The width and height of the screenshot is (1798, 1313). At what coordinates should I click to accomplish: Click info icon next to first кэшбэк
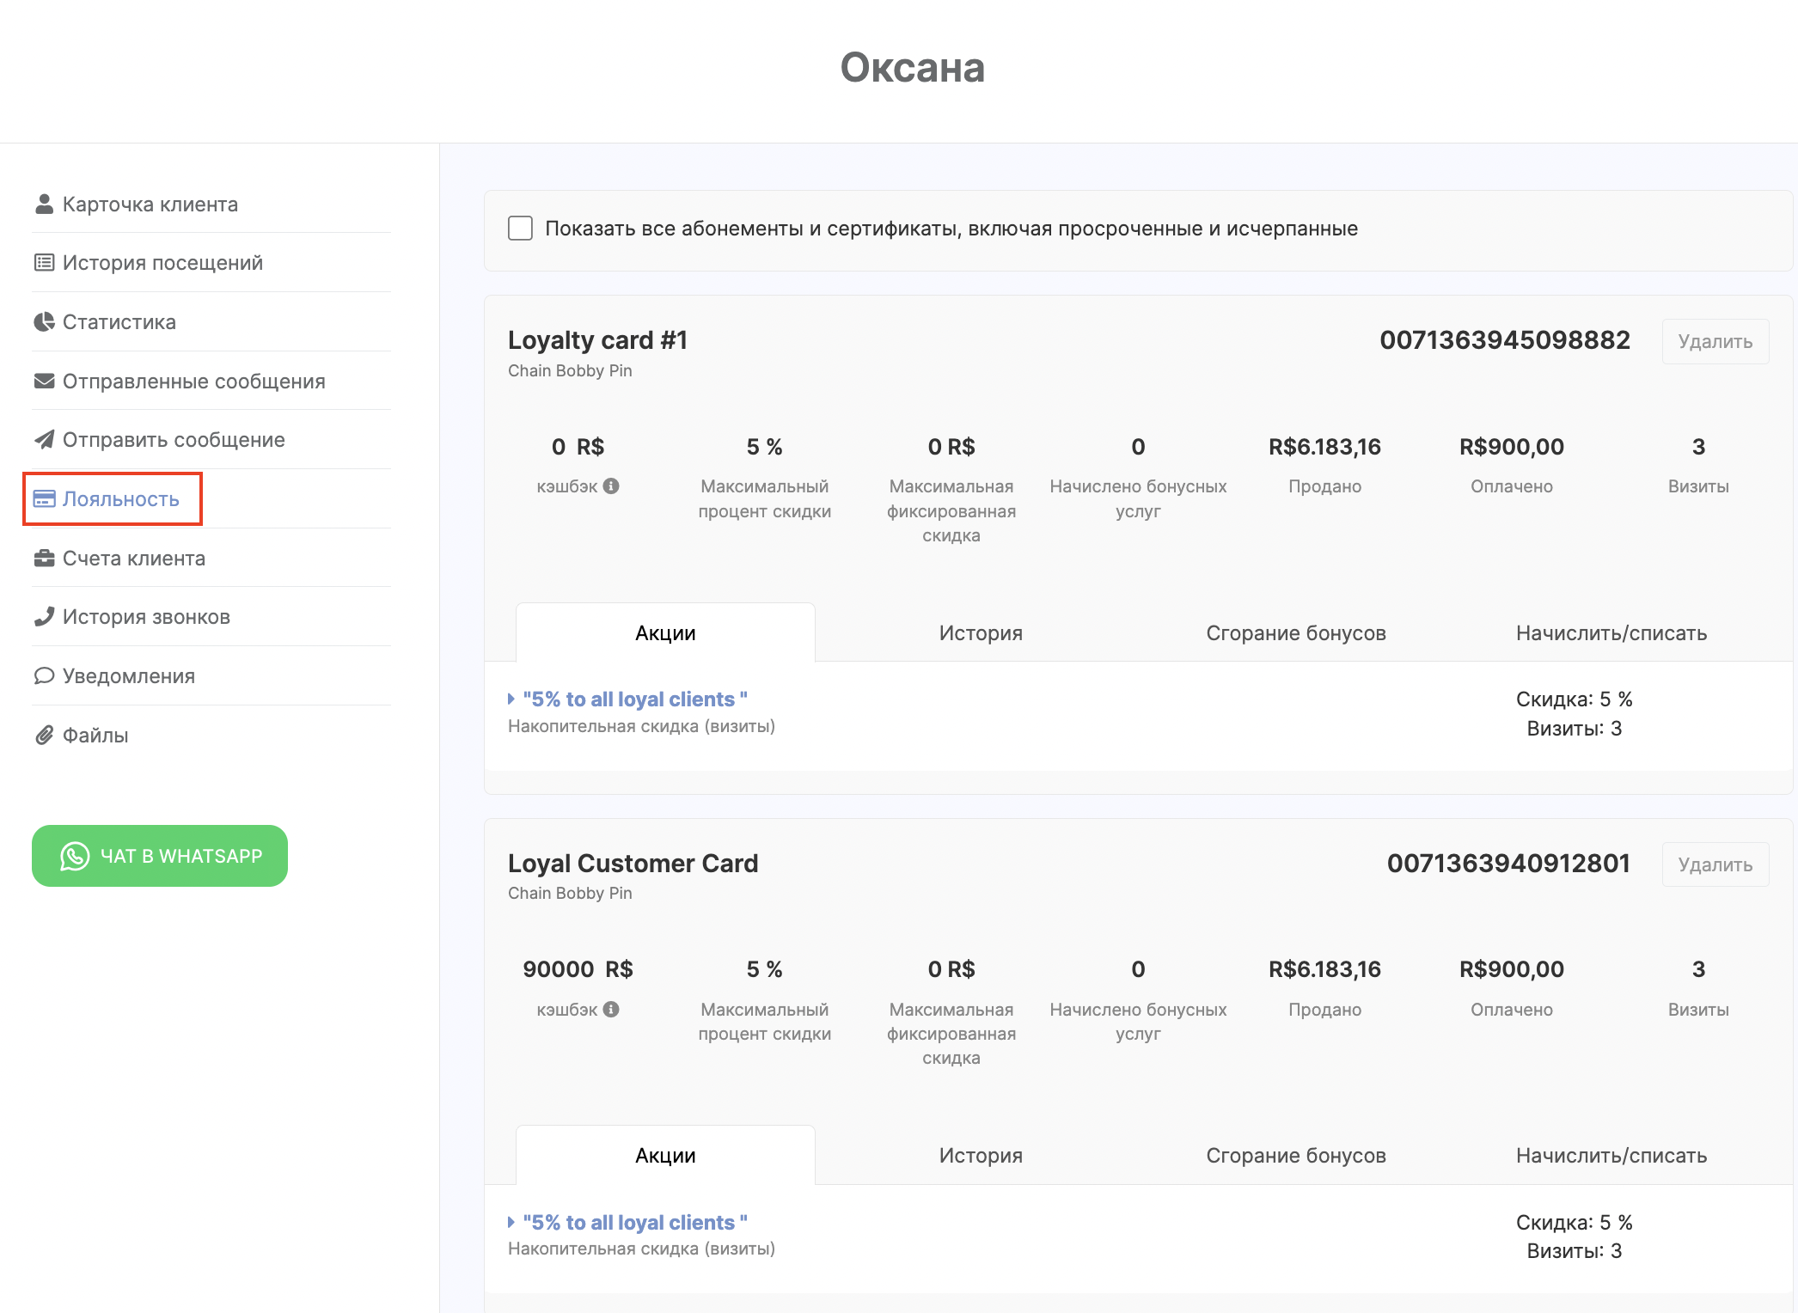[611, 486]
